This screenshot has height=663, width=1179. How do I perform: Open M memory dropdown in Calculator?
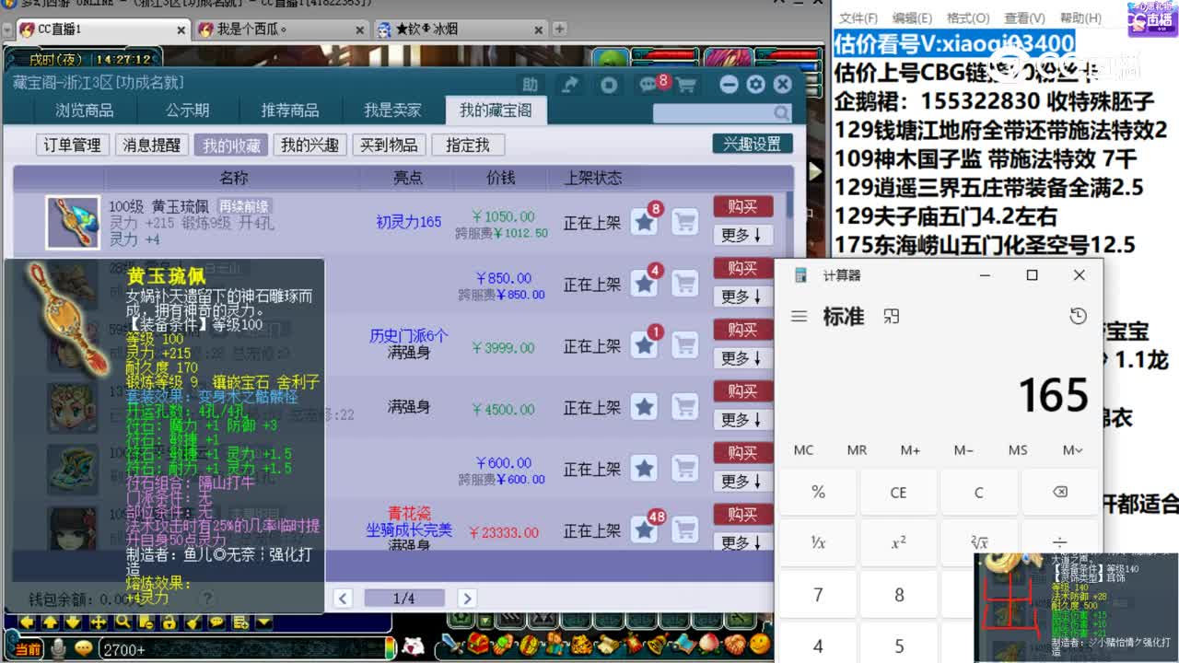point(1072,449)
